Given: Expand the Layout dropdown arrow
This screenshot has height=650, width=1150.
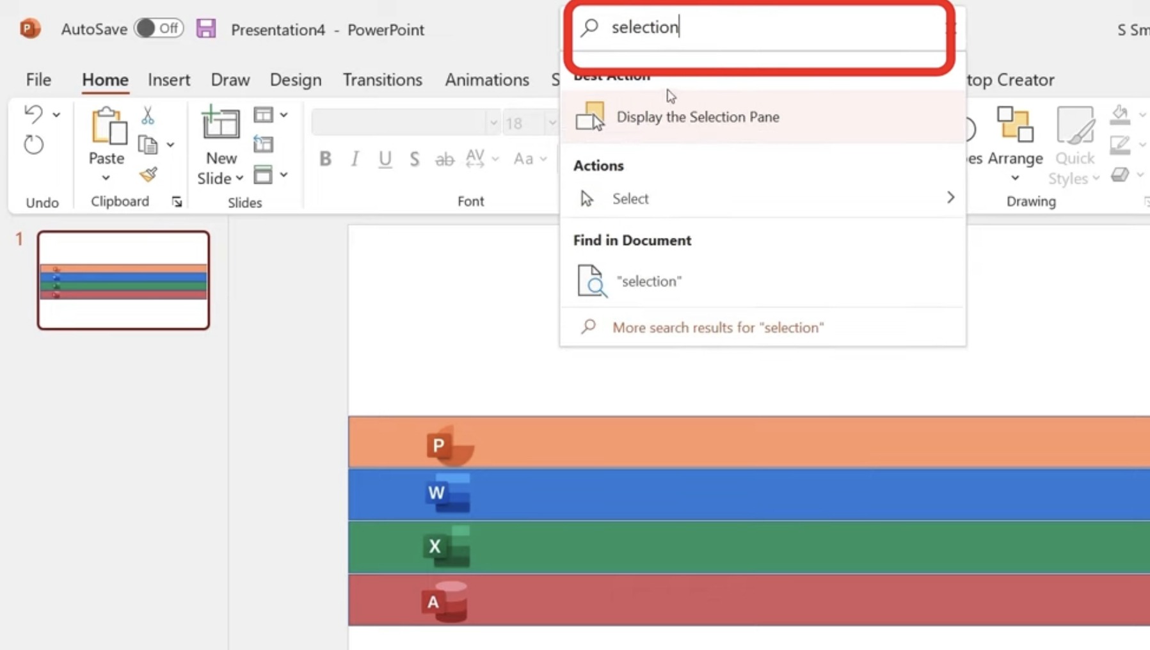Looking at the screenshot, I should 284,115.
